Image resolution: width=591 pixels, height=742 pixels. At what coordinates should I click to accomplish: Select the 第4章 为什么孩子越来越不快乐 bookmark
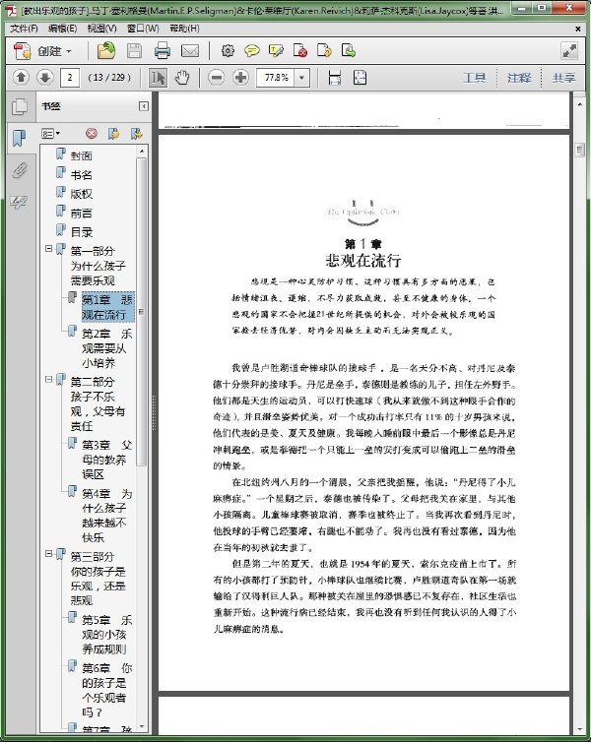[x=107, y=516]
